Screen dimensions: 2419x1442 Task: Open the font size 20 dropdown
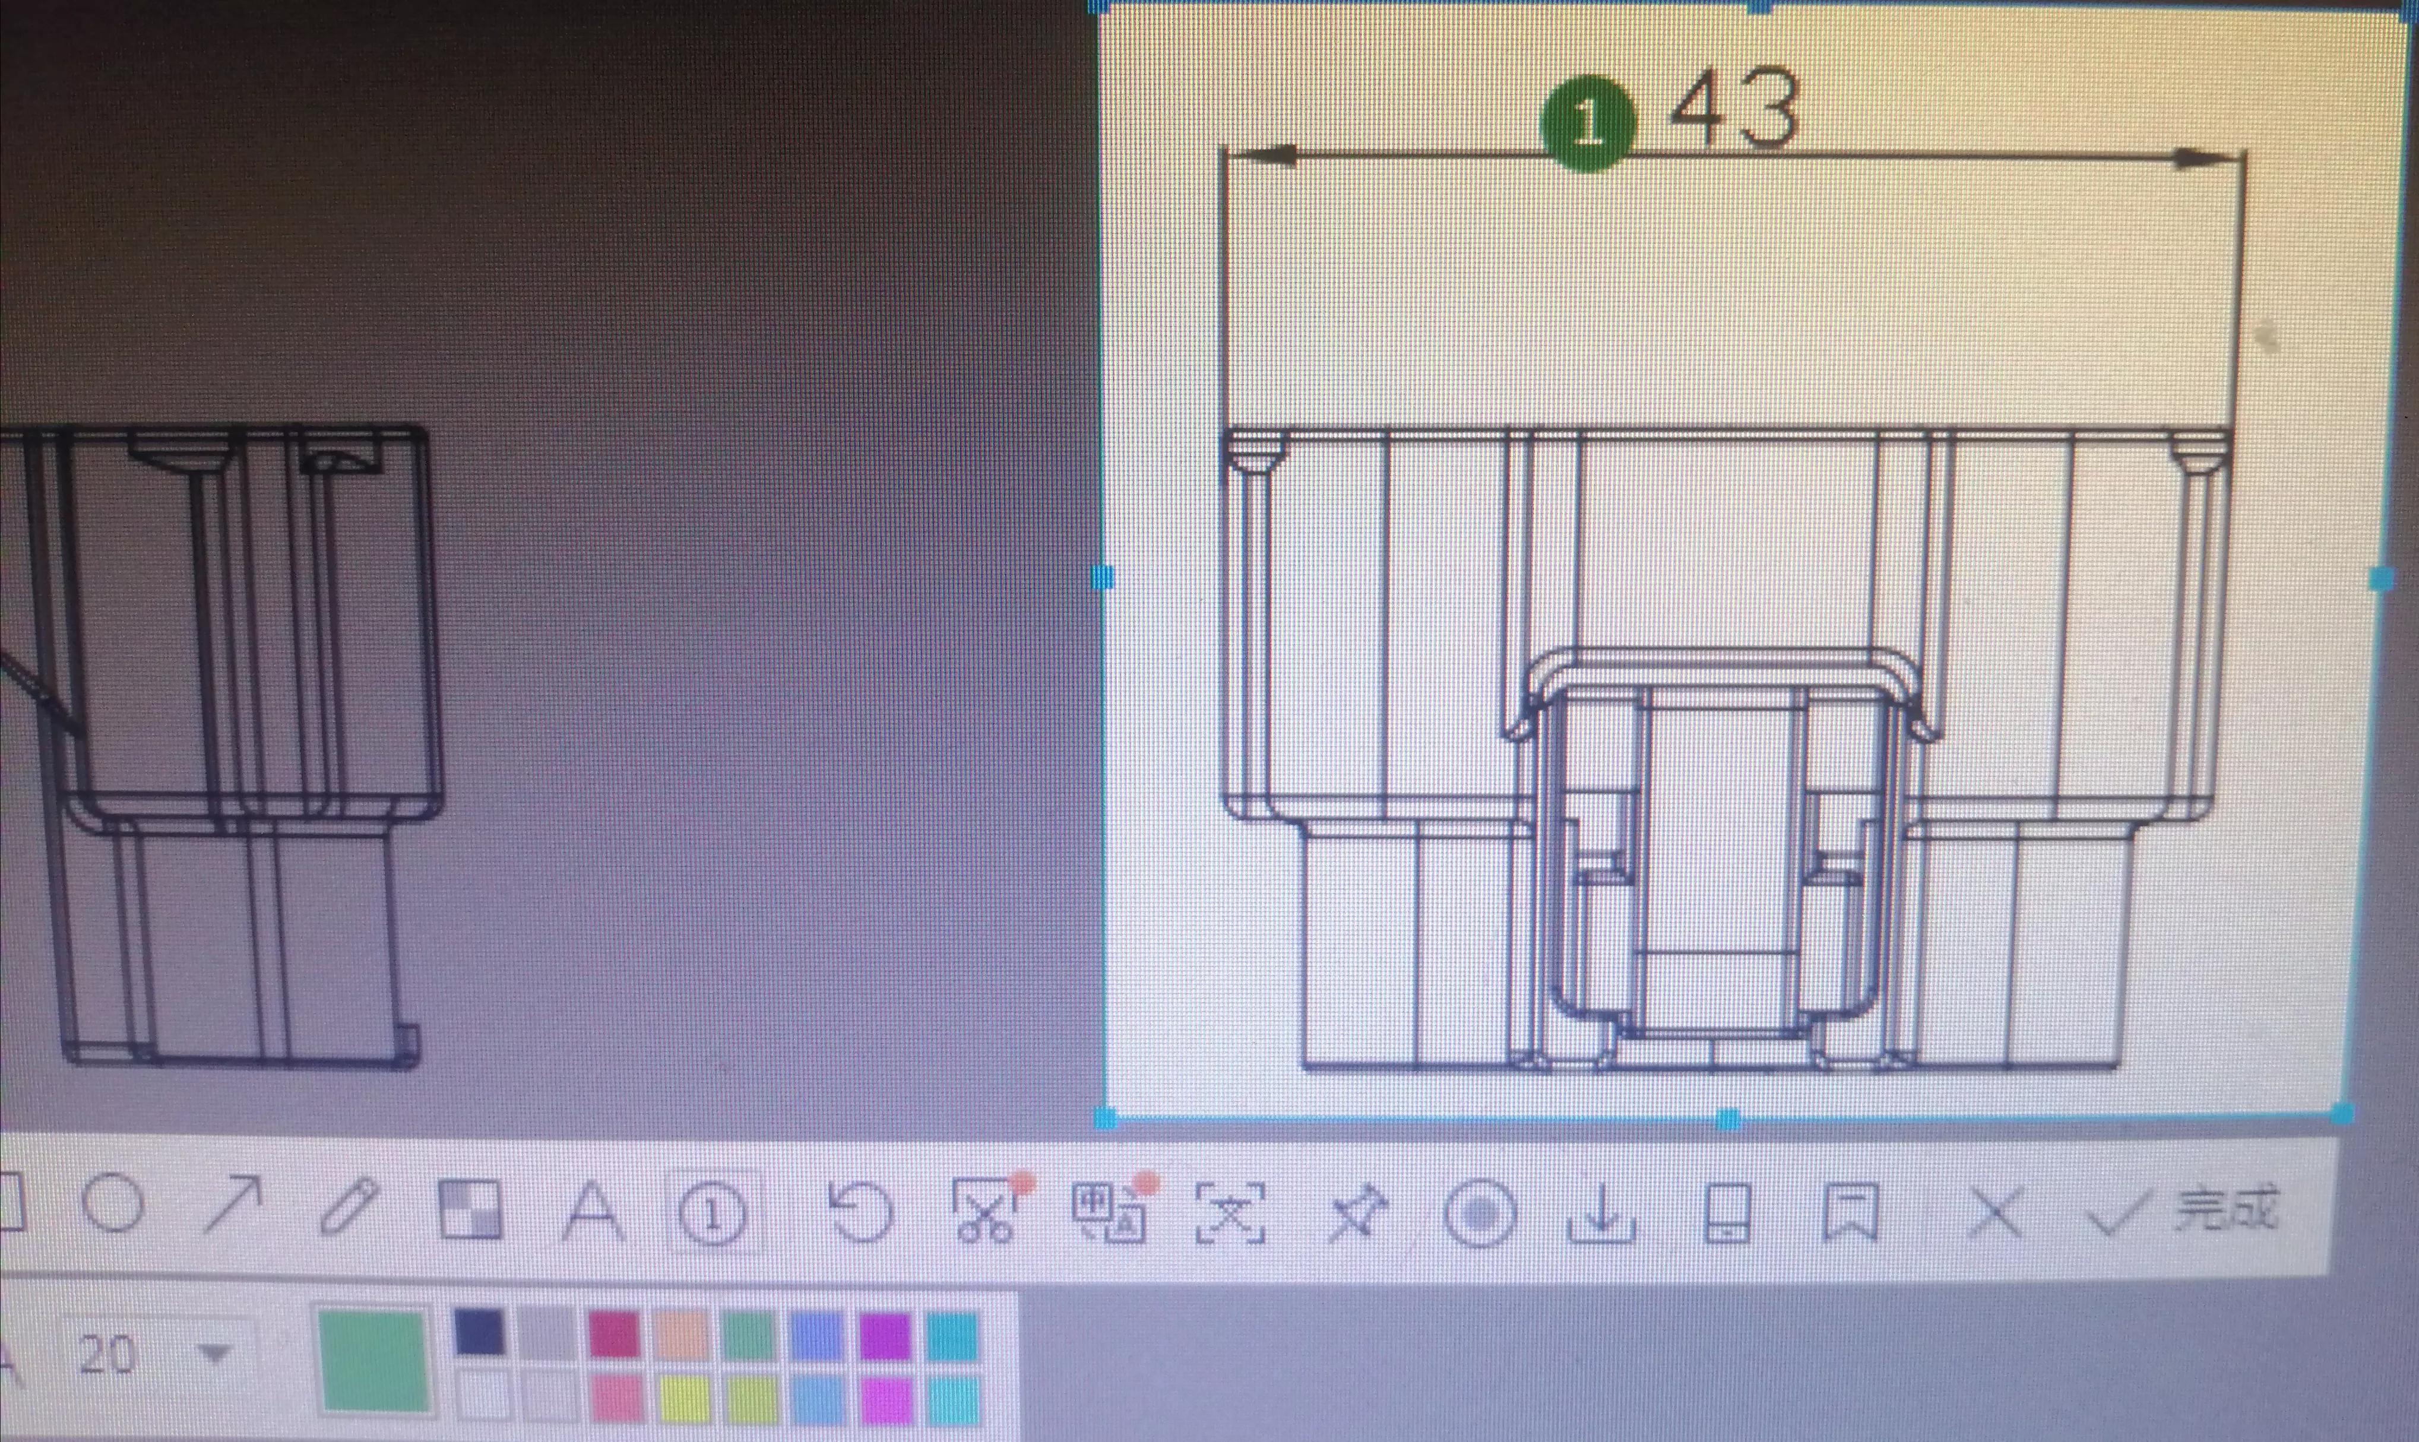[214, 1352]
